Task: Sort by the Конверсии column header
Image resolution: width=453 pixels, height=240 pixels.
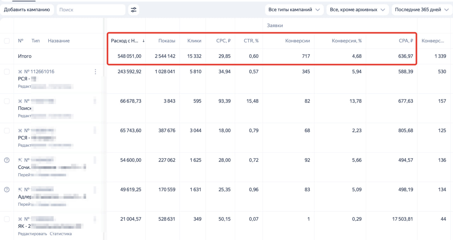Action: [298, 41]
